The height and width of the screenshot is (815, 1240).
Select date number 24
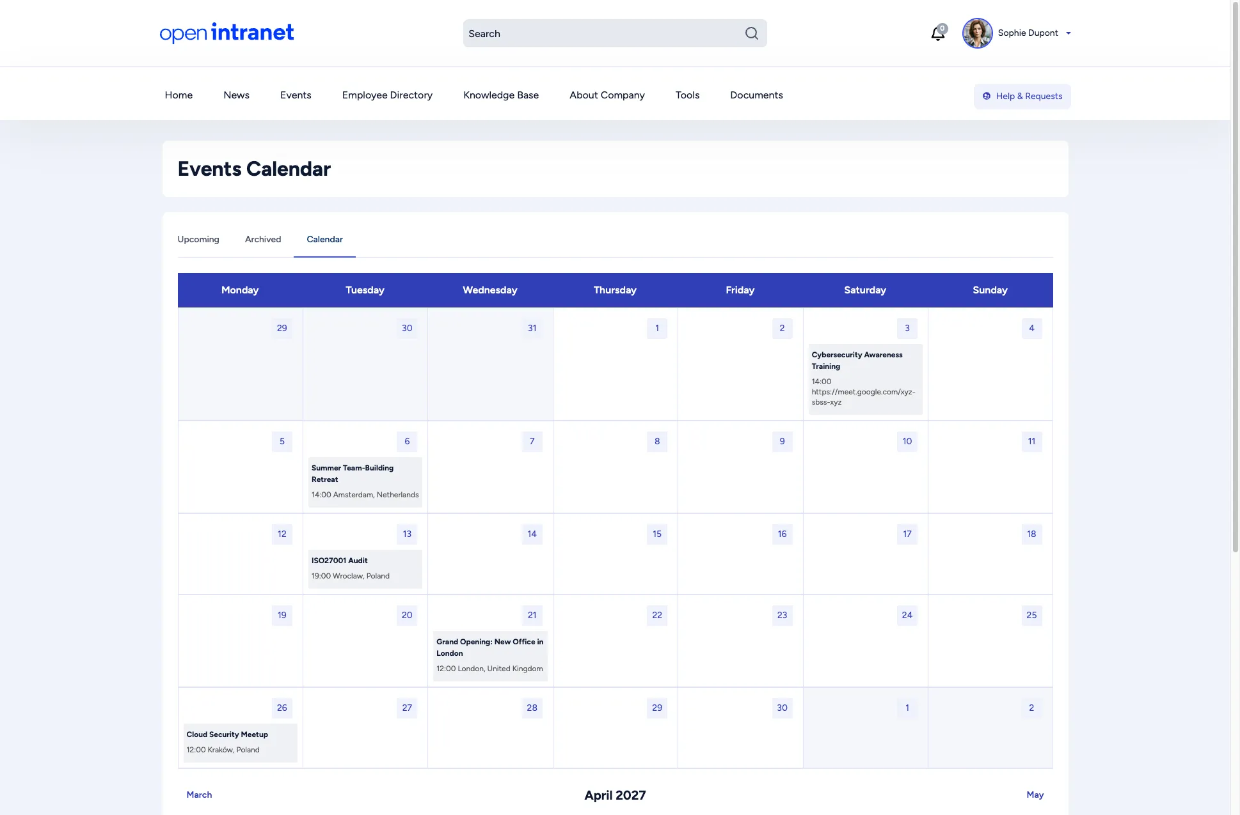point(907,615)
